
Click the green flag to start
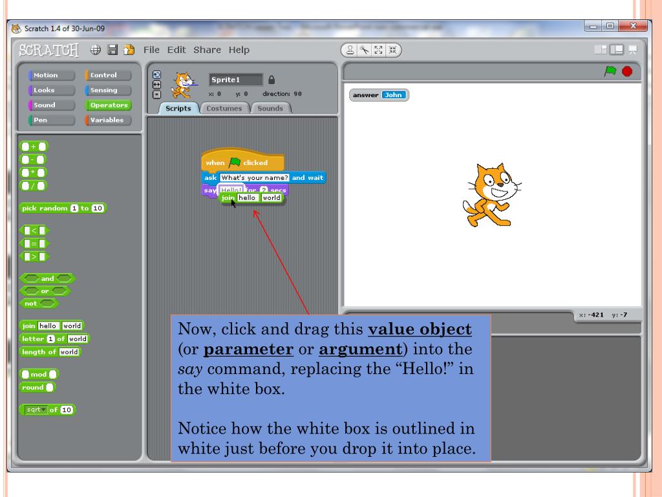610,71
